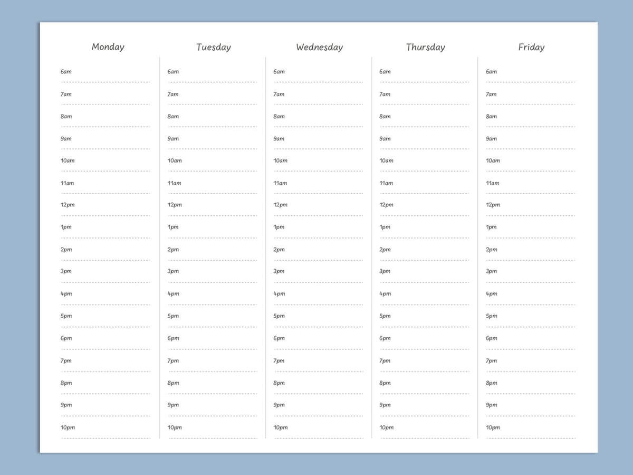Select the 9am slot in Tuesday column
Image resolution: width=633 pixels, height=475 pixels.
172,138
